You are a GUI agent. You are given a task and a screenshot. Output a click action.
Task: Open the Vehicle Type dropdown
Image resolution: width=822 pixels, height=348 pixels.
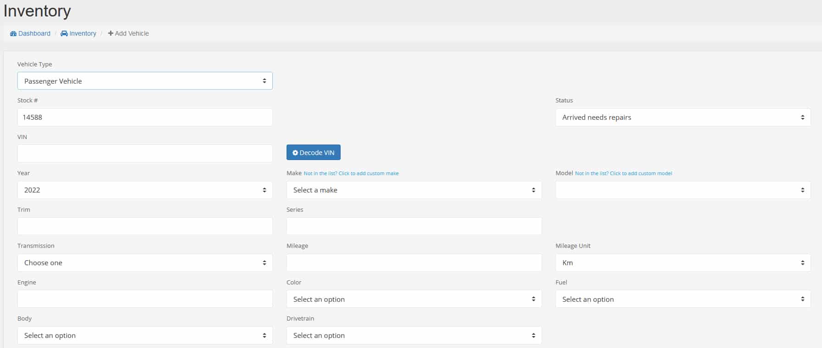click(145, 81)
